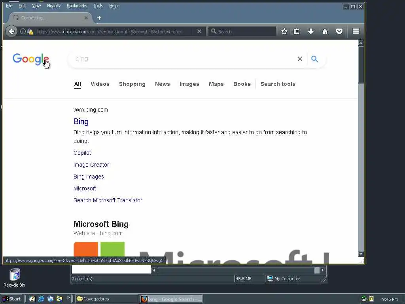Screen dimensions: 405x304
Task: Stop loading with the address bar X
Action: (x=199, y=31)
